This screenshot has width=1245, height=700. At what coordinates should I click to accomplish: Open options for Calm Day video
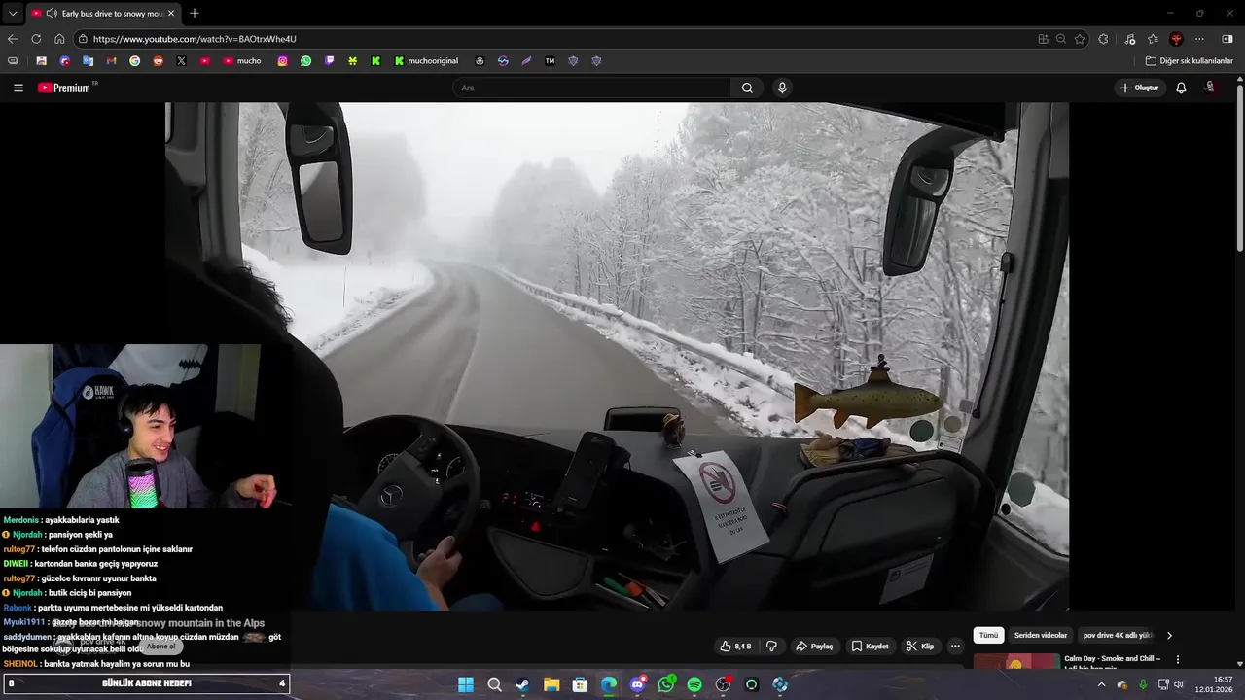click(x=1178, y=659)
